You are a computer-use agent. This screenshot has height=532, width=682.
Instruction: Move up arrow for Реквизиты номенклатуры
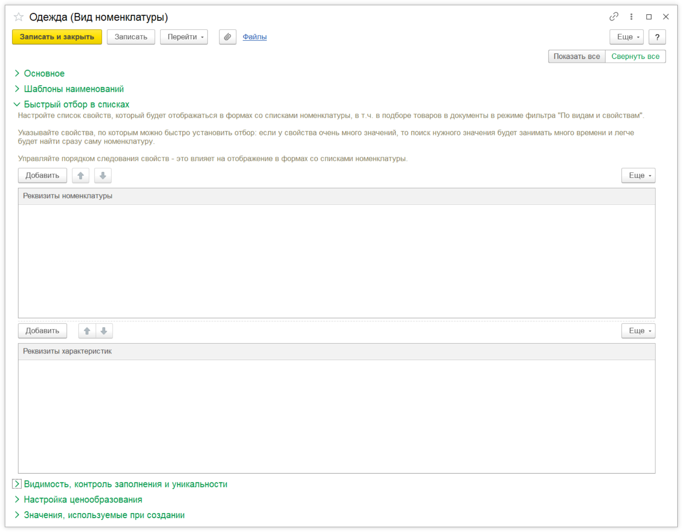tap(81, 176)
